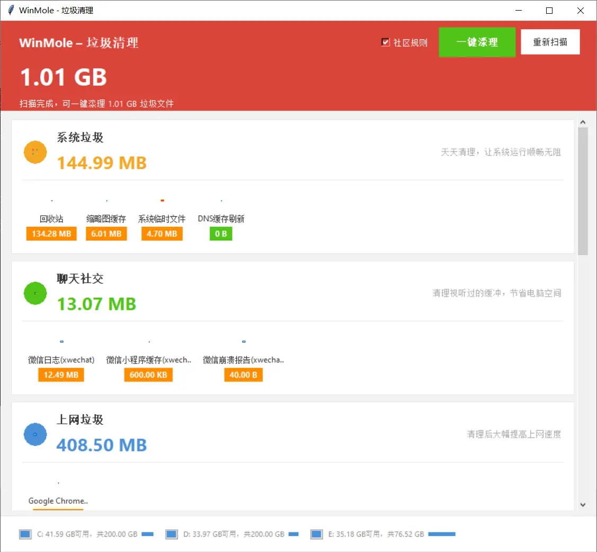Click the C: drive icon in status bar
597x552 pixels.
point(25,534)
